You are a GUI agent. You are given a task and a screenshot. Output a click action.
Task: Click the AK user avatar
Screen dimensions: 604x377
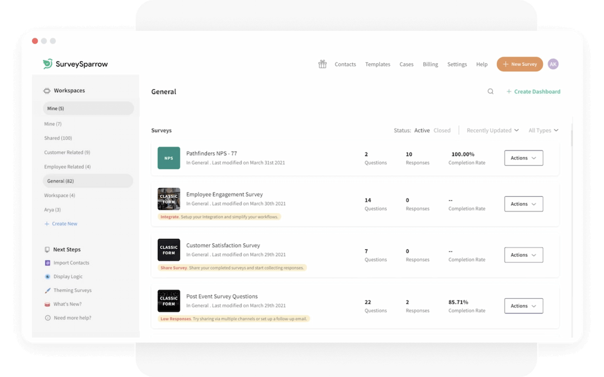pos(553,64)
